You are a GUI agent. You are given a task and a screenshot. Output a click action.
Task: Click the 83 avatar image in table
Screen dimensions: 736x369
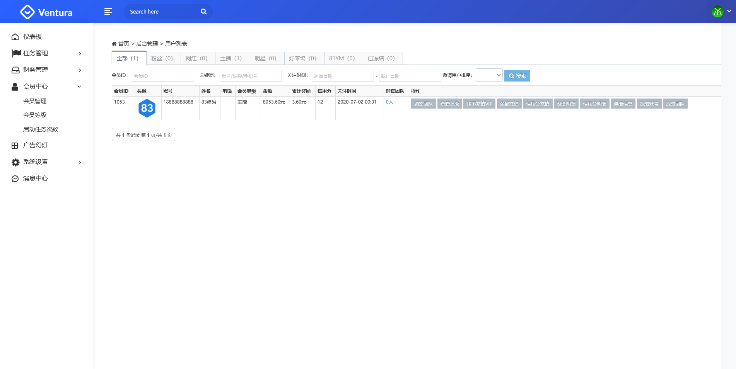click(x=147, y=108)
